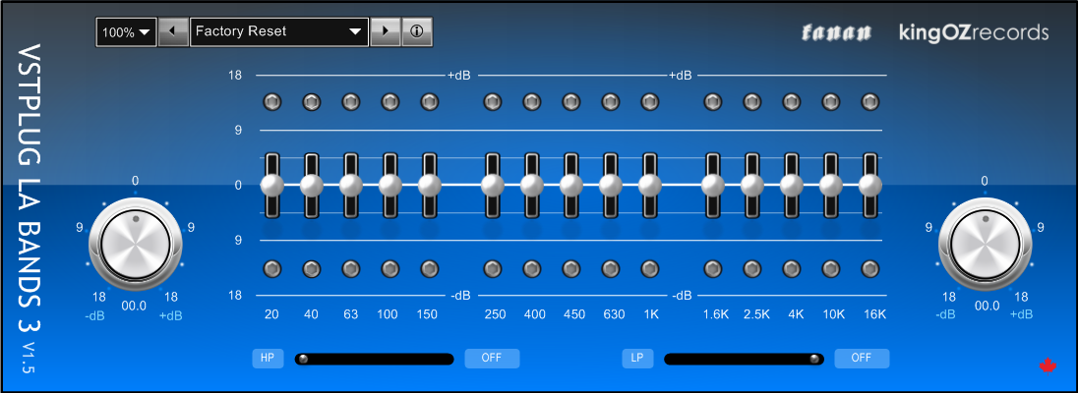Click the 63 Hz band slider handle
1078x393 pixels.
[x=350, y=185]
